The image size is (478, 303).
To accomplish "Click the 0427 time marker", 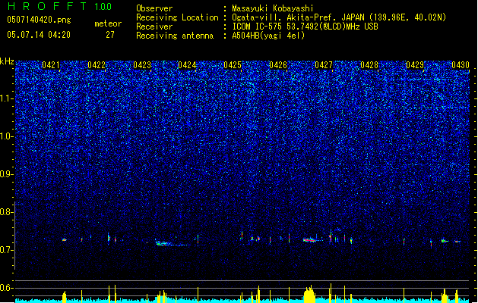I will (324, 65).
